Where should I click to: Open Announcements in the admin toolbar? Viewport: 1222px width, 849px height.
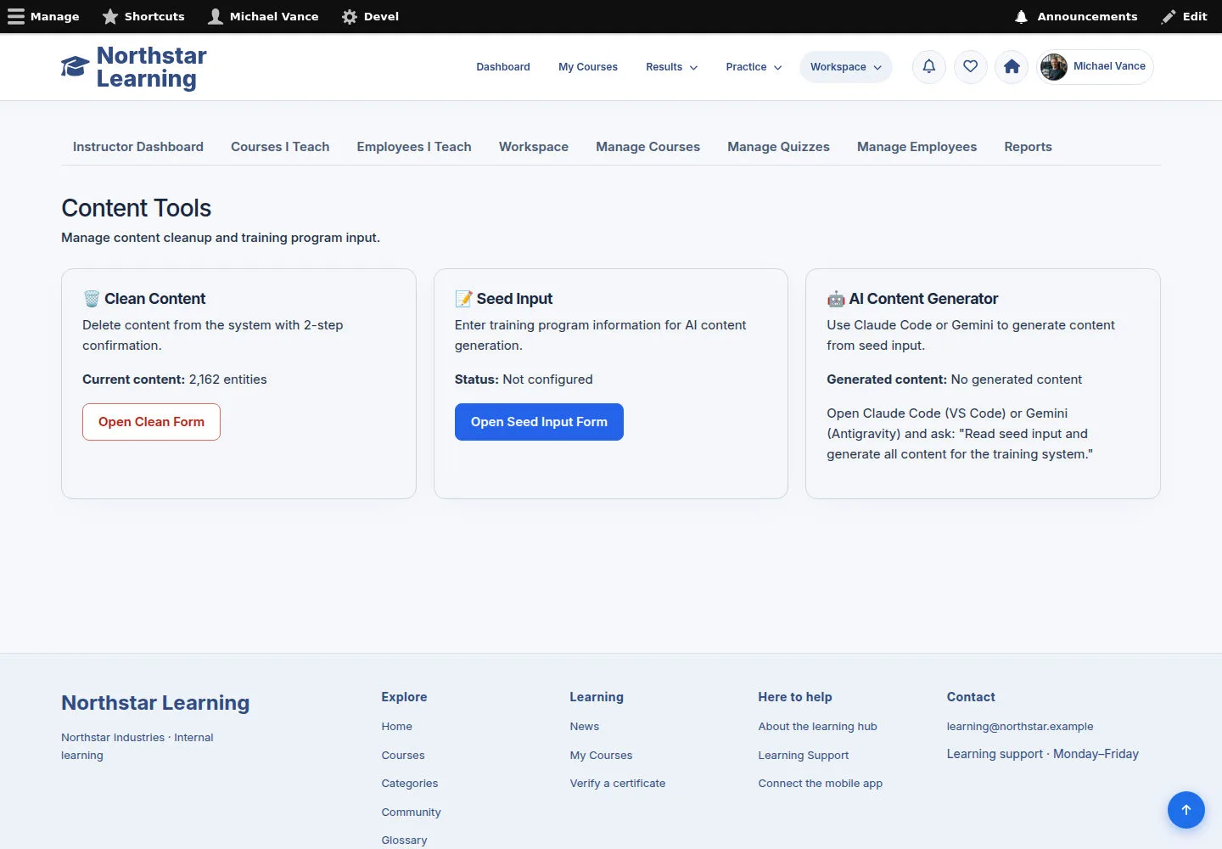coord(1076,16)
